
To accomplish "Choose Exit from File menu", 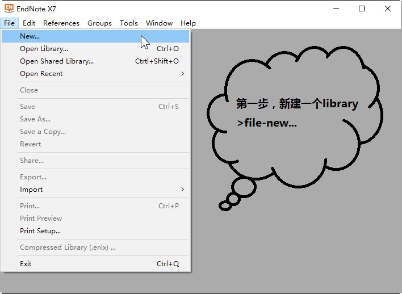I will click(x=95, y=264).
